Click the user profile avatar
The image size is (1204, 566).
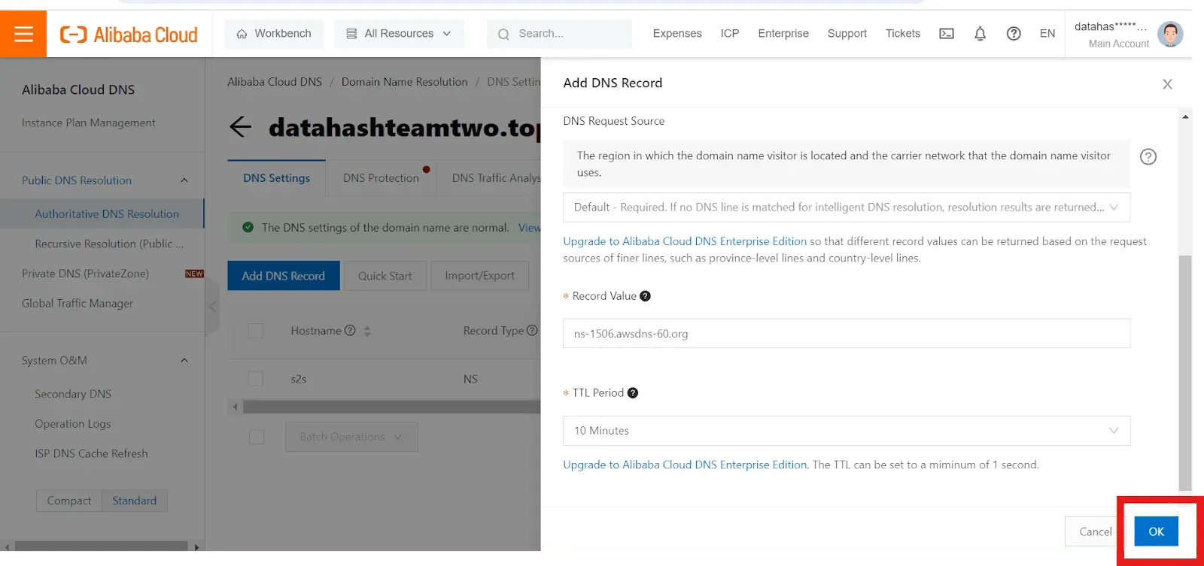point(1170,34)
